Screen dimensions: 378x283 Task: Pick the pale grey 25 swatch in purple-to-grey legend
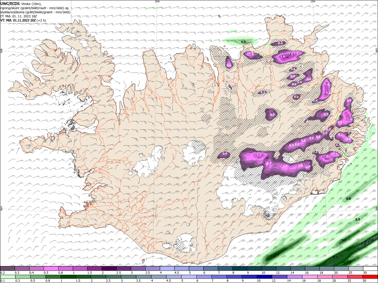[356, 268]
